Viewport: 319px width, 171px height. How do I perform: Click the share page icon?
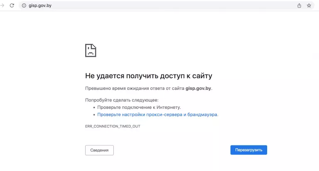(x=299, y=5)
